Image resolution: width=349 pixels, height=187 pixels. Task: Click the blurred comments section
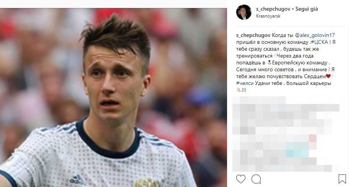(x=286, y=134)
